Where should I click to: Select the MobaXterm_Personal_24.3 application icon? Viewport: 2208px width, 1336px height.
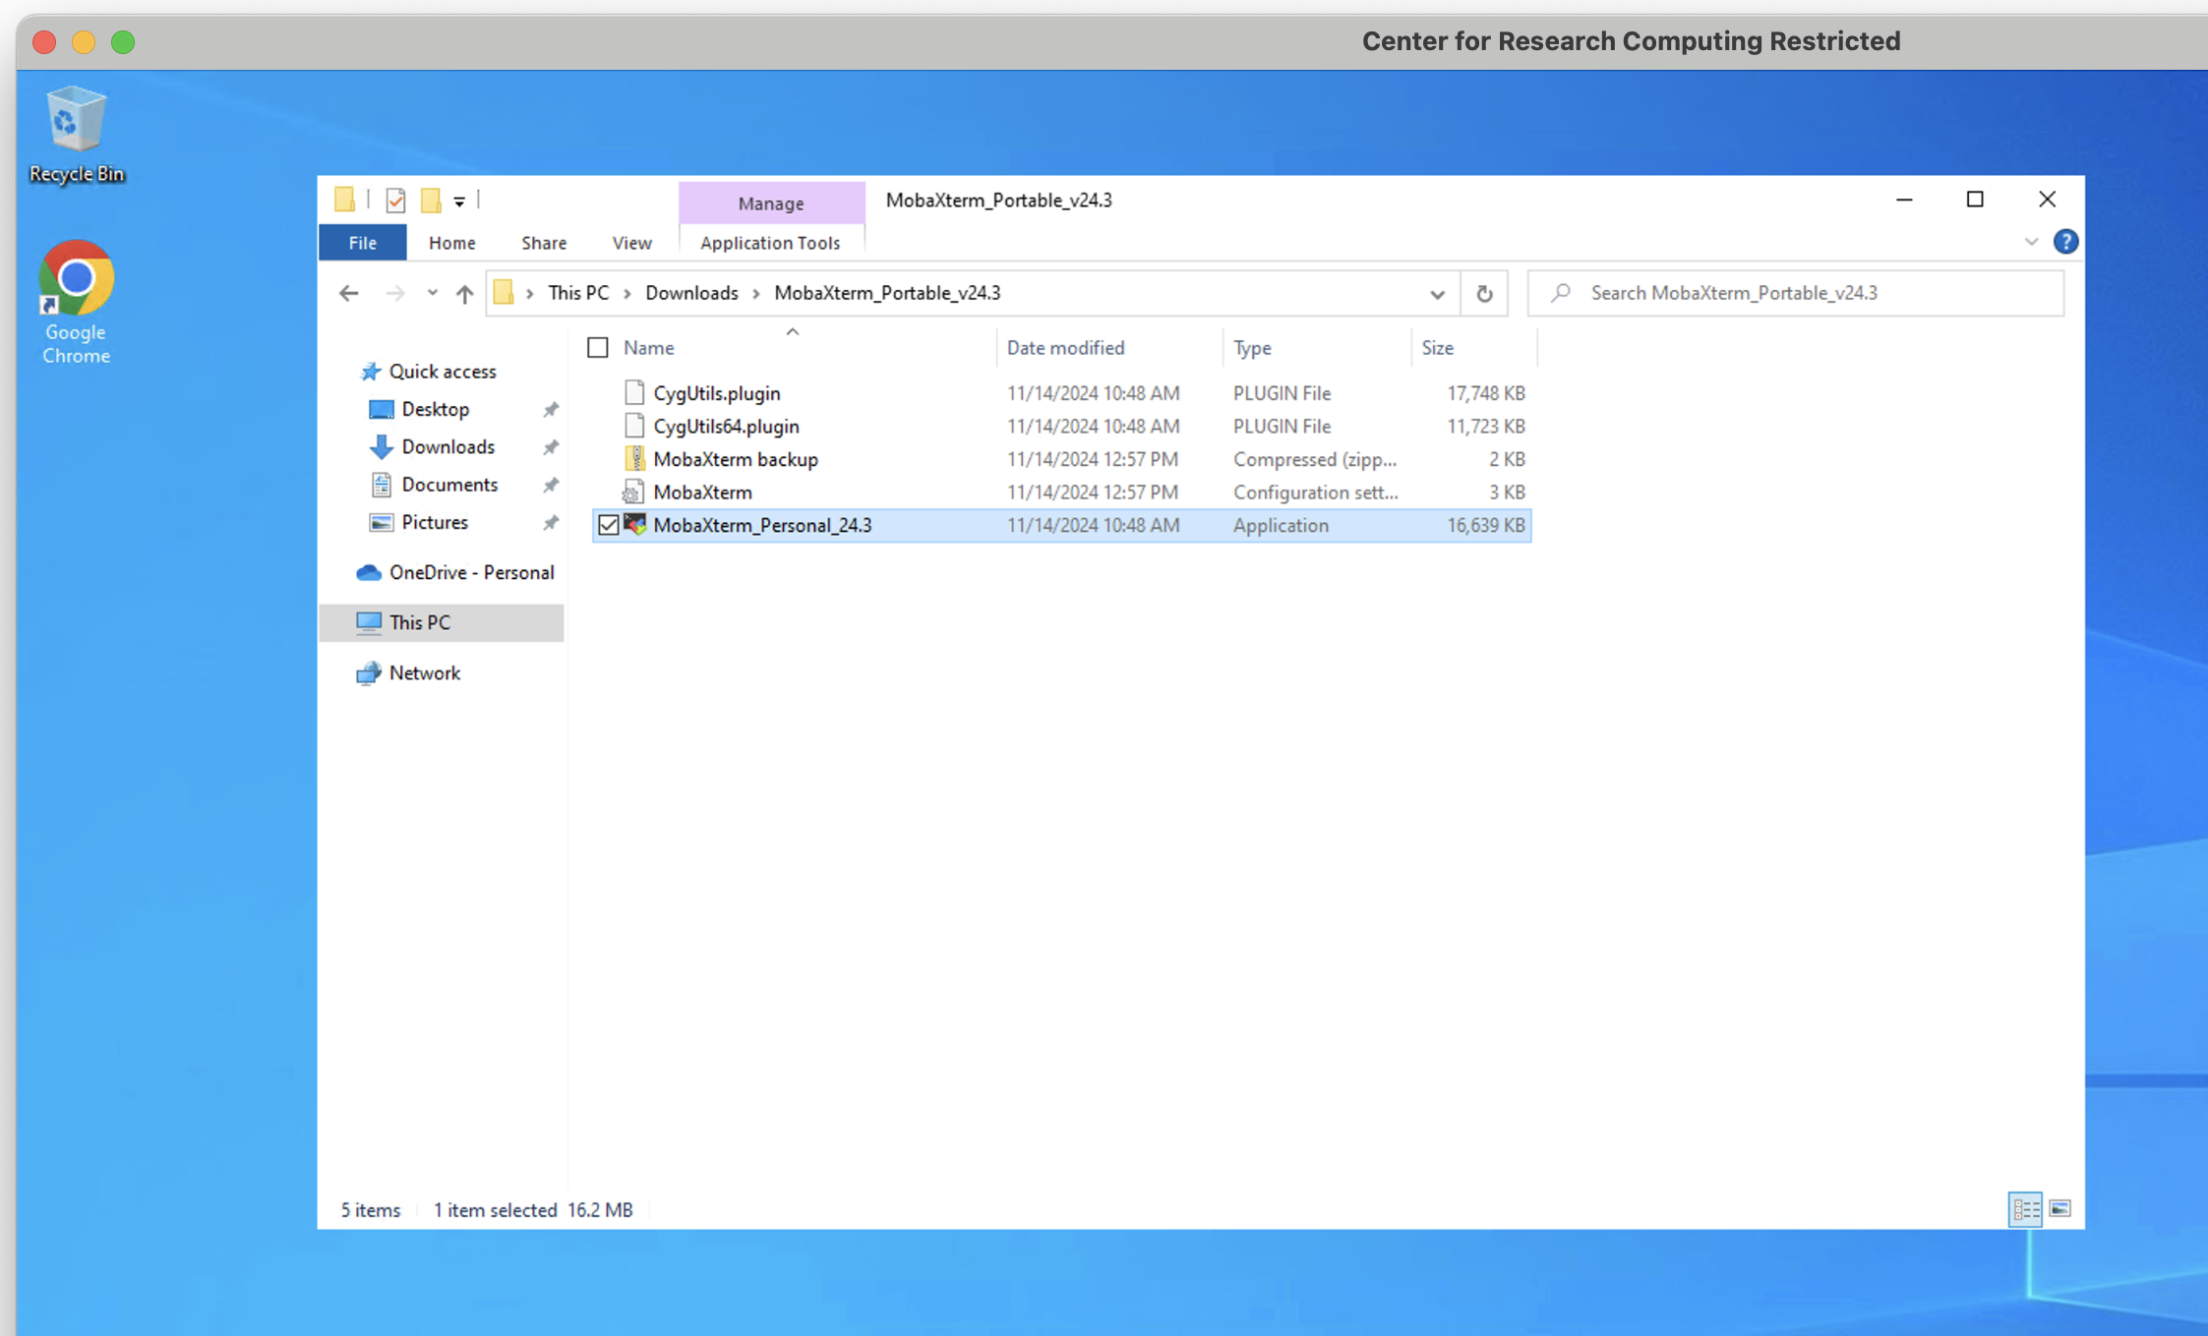point(634,525)
